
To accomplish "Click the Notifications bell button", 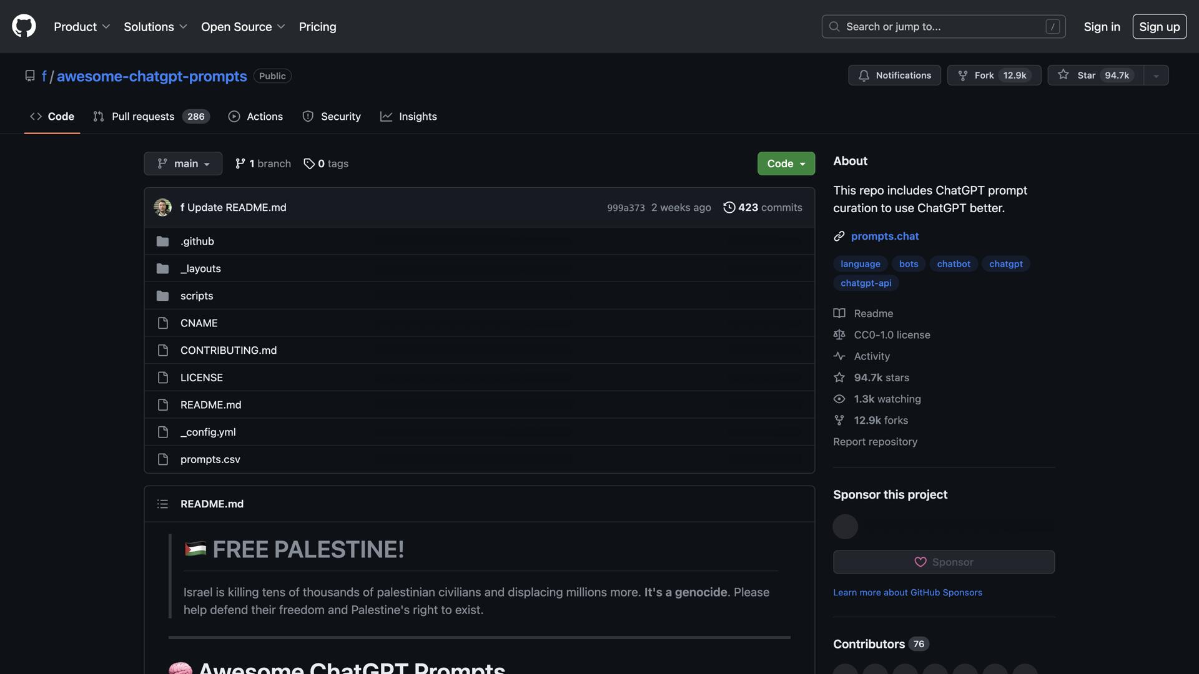I will tap(894, 75).
